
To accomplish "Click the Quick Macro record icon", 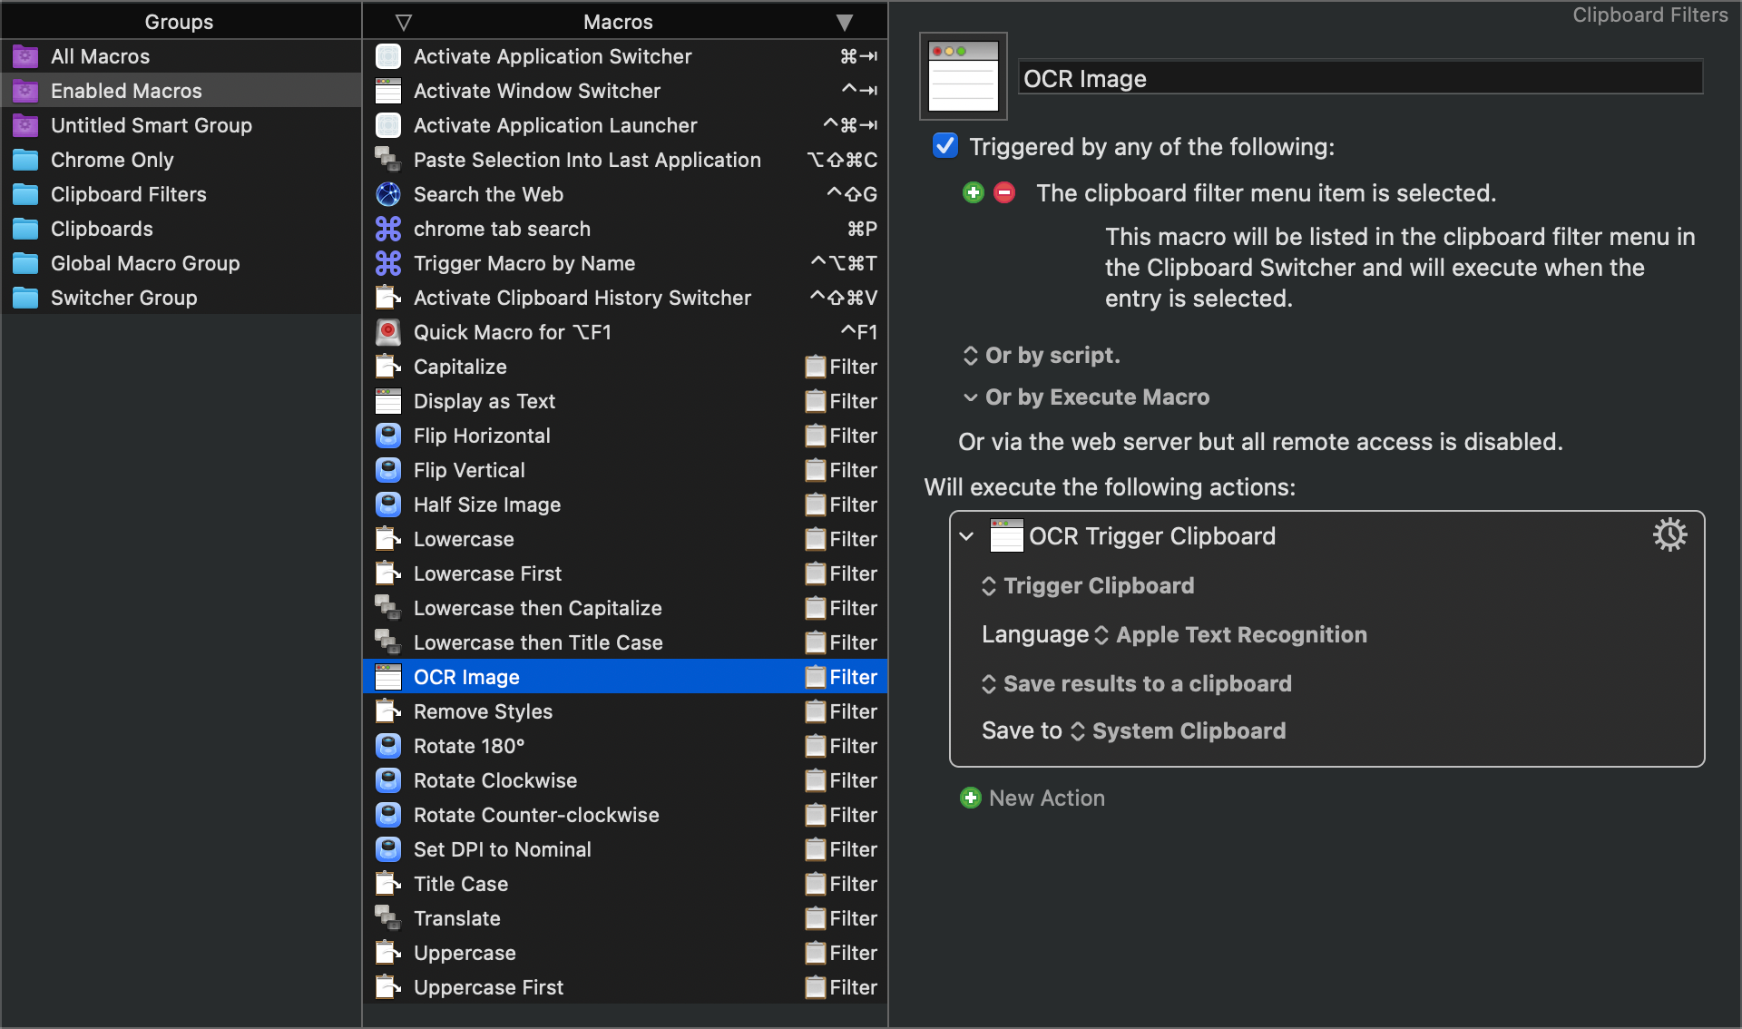I will 388,332.
